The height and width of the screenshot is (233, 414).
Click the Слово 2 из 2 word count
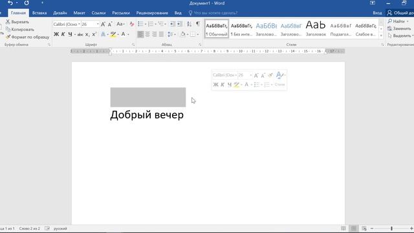pyautogui.click(x=29, y=228)
